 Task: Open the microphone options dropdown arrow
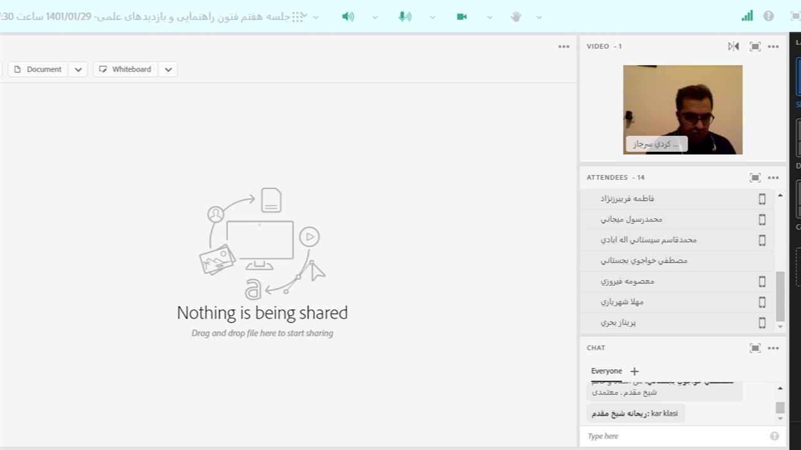(x=432, y=17)
